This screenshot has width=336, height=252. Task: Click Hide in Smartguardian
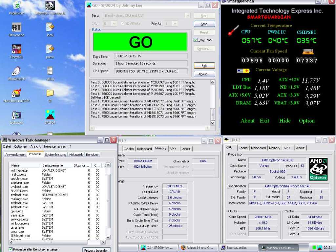pos(285,121)
